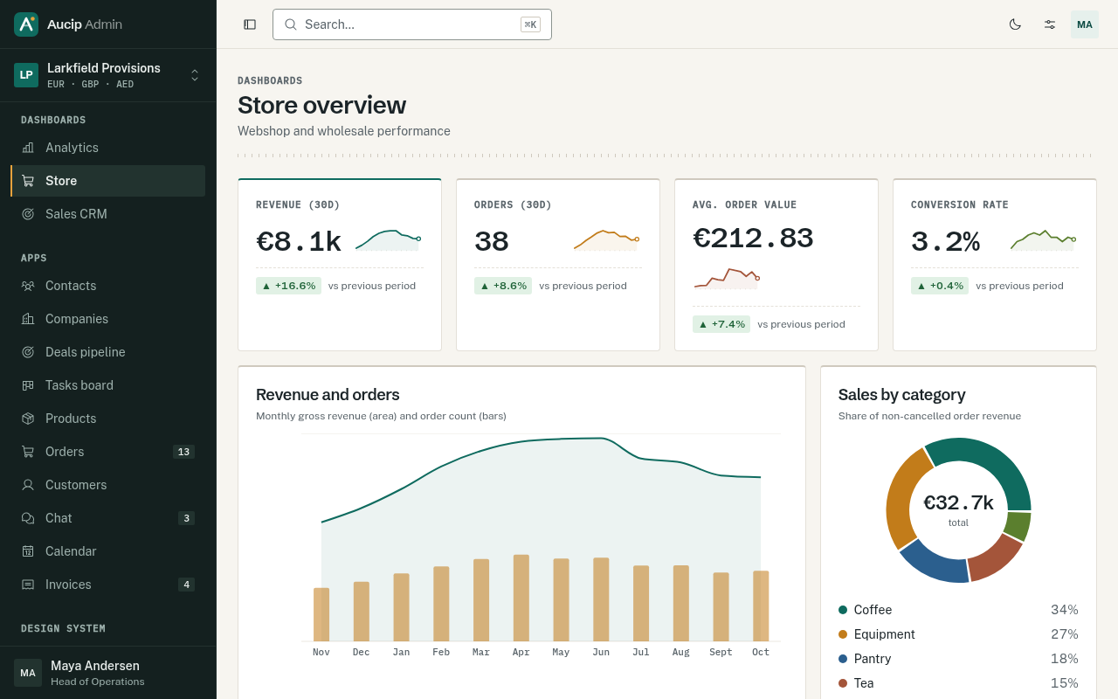Viewport: 1118px width, 699px height.
Task: Open the customizer sliders icon
Action: pyautogui.click(x=1050, y=24)
